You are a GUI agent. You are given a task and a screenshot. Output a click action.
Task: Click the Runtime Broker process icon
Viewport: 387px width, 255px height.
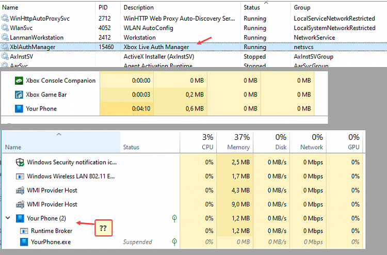coord(24,231)
